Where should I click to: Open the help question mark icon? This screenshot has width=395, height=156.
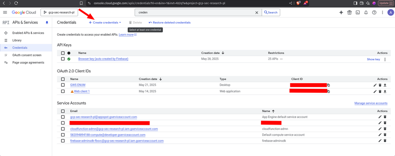pyautogui.click(x=374, y=13)
